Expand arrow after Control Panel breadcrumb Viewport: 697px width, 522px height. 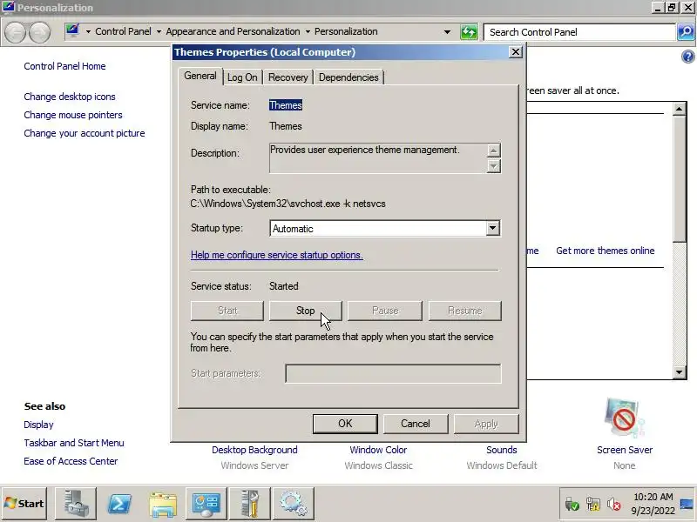click(x=159, y=32)
